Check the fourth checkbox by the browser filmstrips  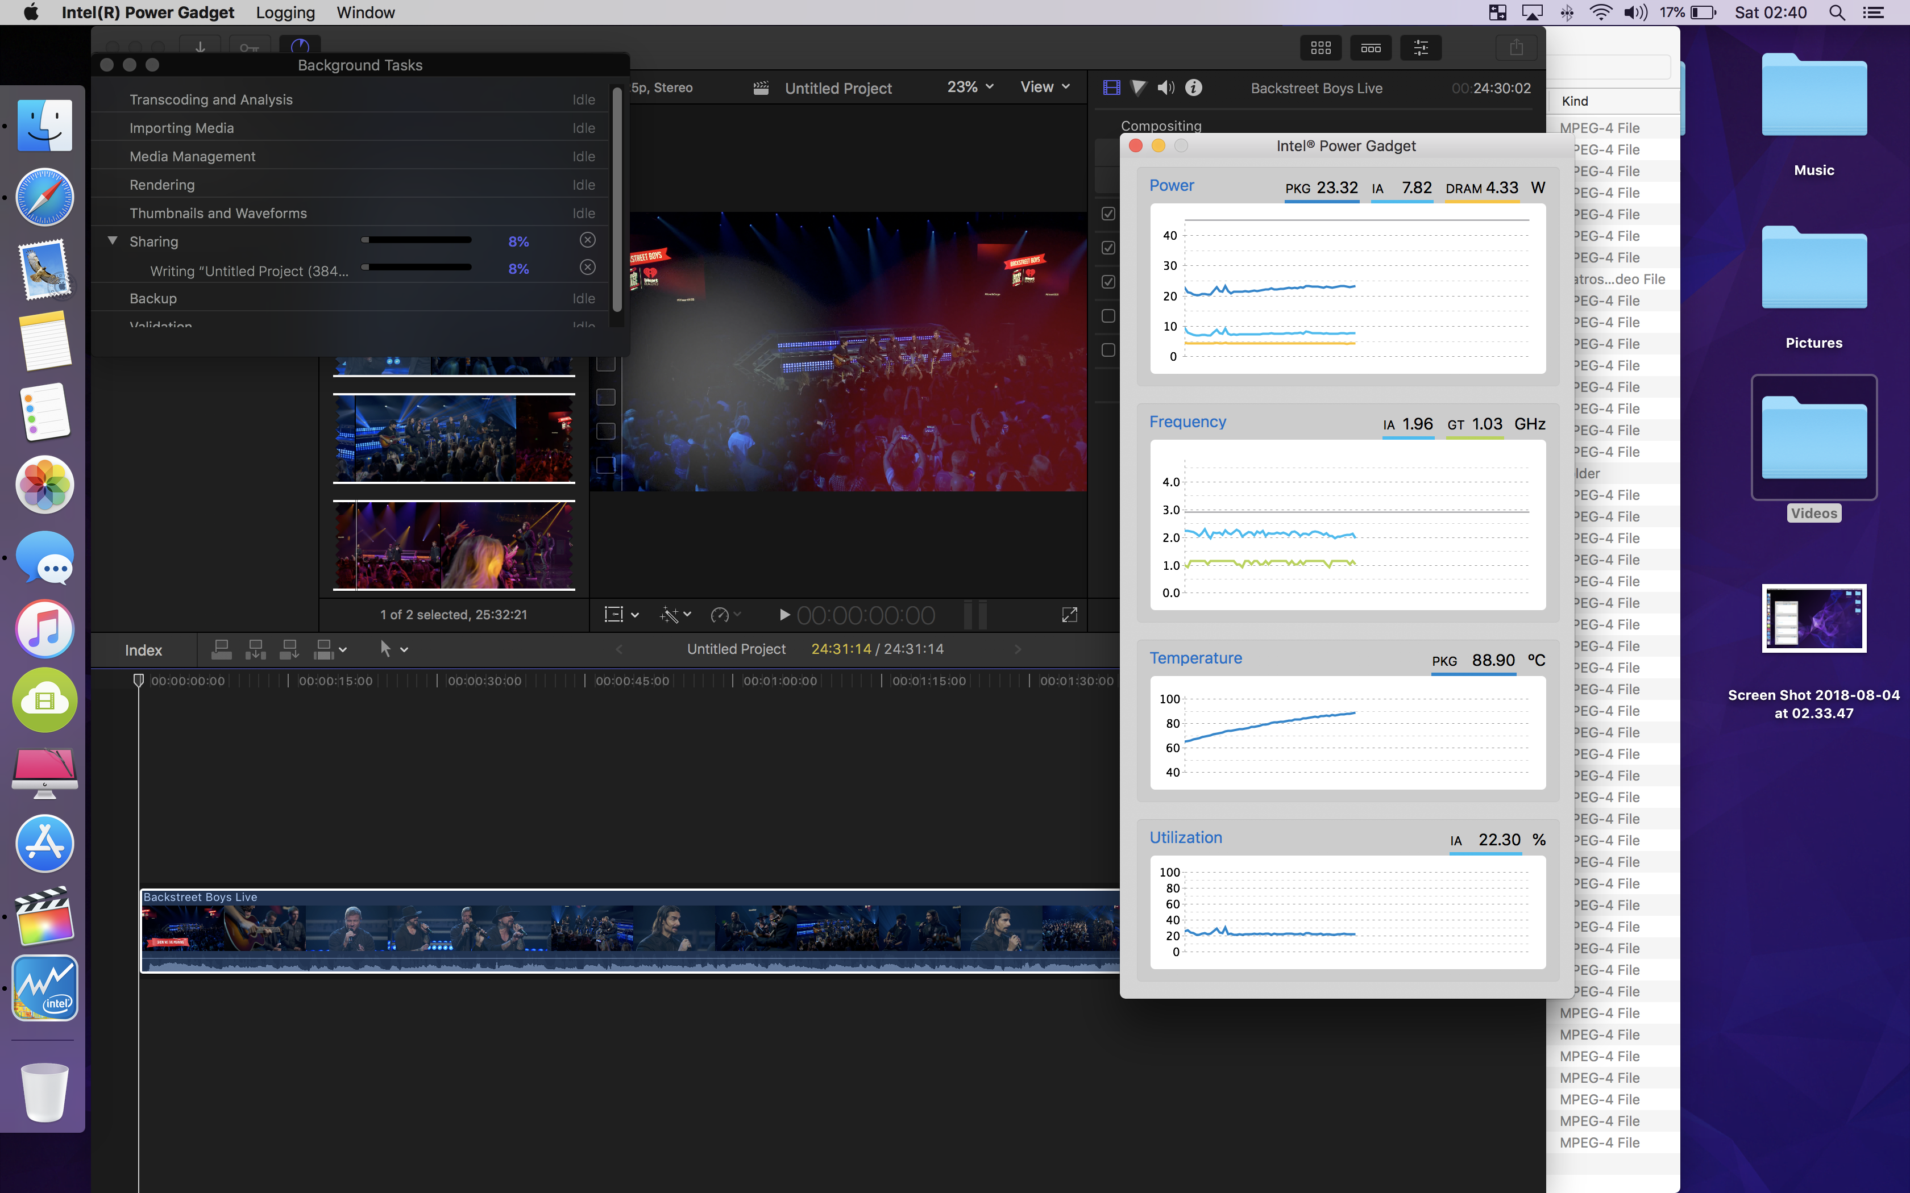[x=605, y=465]
